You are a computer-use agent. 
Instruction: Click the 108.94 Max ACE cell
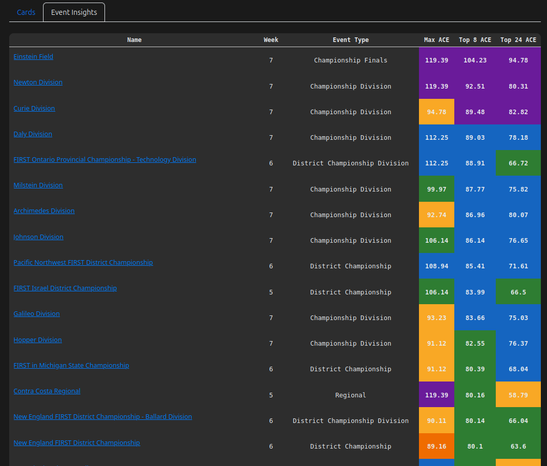[436, 266]
